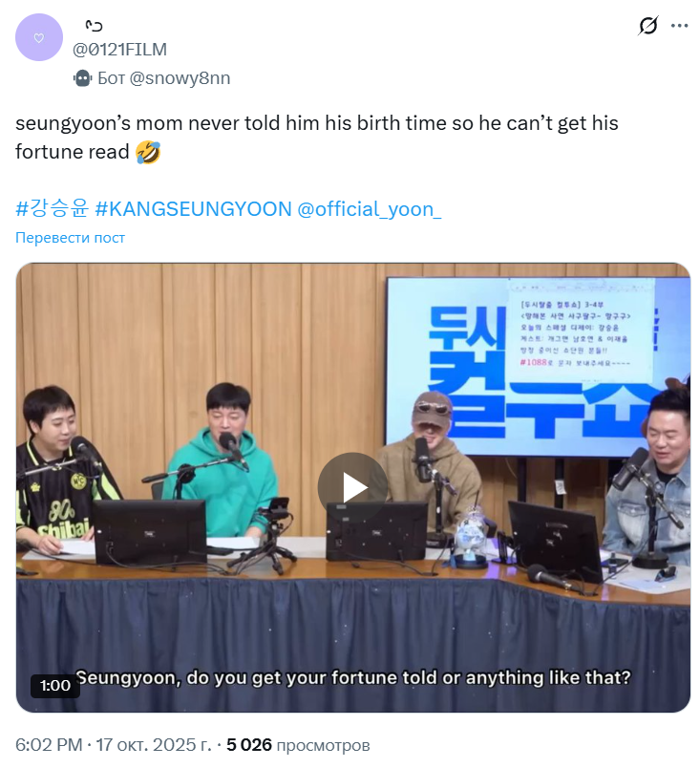Click the Grok slashed-circle icon
The width and height of the screenshot is (699, 768).
pyautogui.click(x=648, y=26)
